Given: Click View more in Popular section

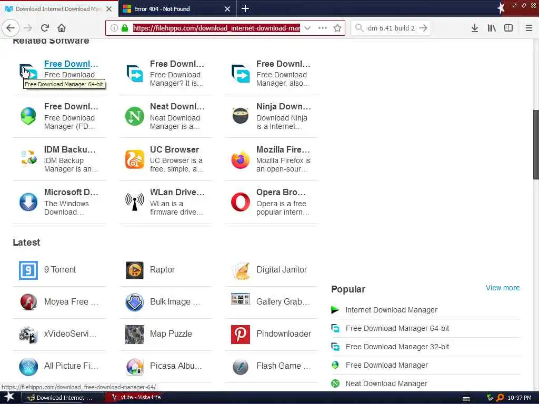Looking at the screenshot, I should [x=503, y=288].
